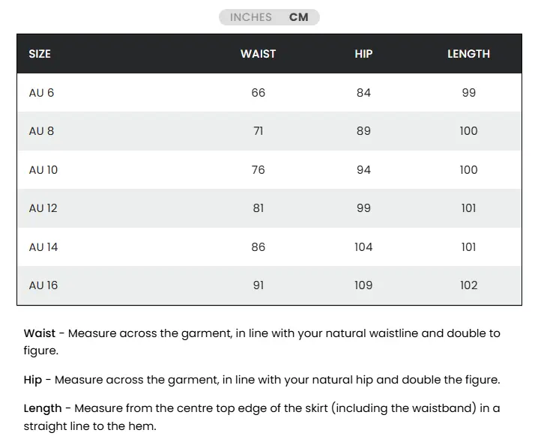Click the bold Waist measuring guide term

click(x=40, y=333)
